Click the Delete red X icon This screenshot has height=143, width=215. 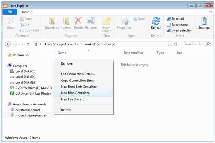78,23
